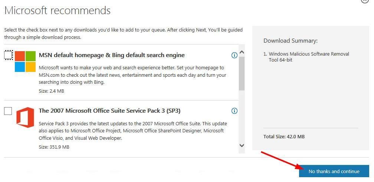The image size is (374, 182).
Task: Select The 2007 Microsoft Office Suite SP3 title
Action: (x=109, y=111)
